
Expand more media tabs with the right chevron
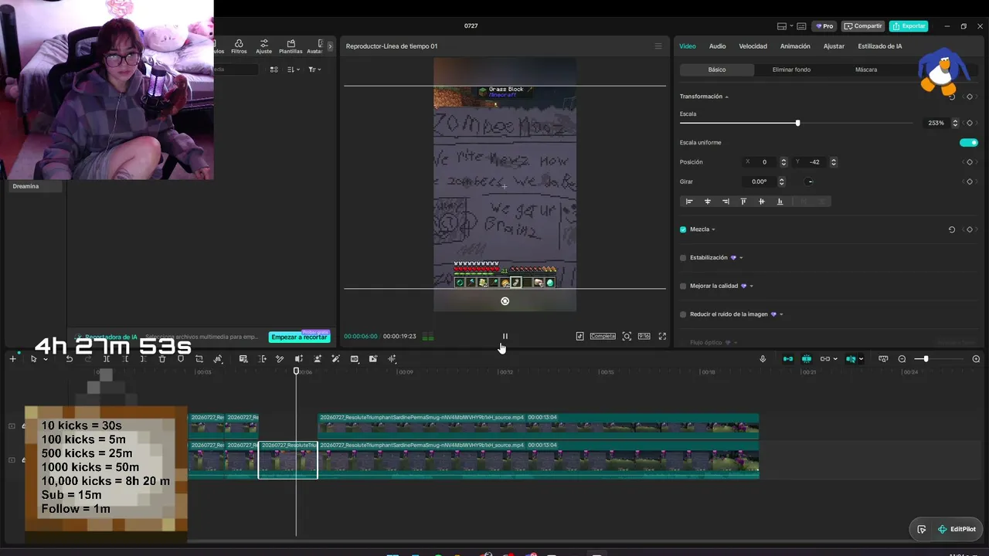click(x=330, y=46)
